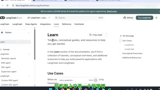Switch to the LangChain nav tab
The height and width of the screenshot is (90, 160).
pos(4,24)
